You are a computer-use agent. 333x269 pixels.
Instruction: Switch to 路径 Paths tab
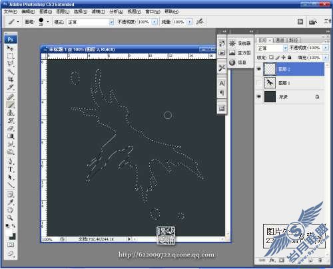pyautogui.click(x=294, y=40)
